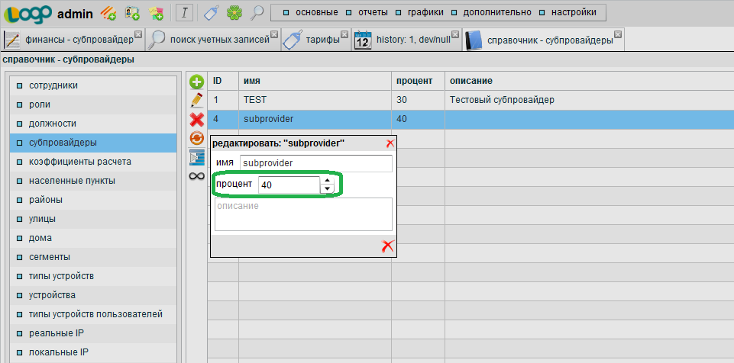The image size is (734, 363).
Task: Open the 'основные' main menu
Action: [x=309, y=12]
